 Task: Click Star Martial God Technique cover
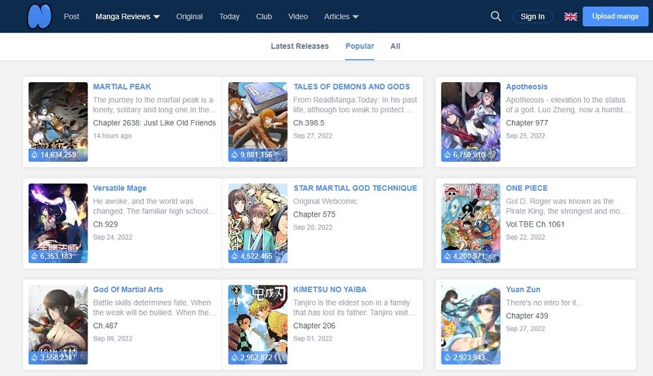pos(258,223)
